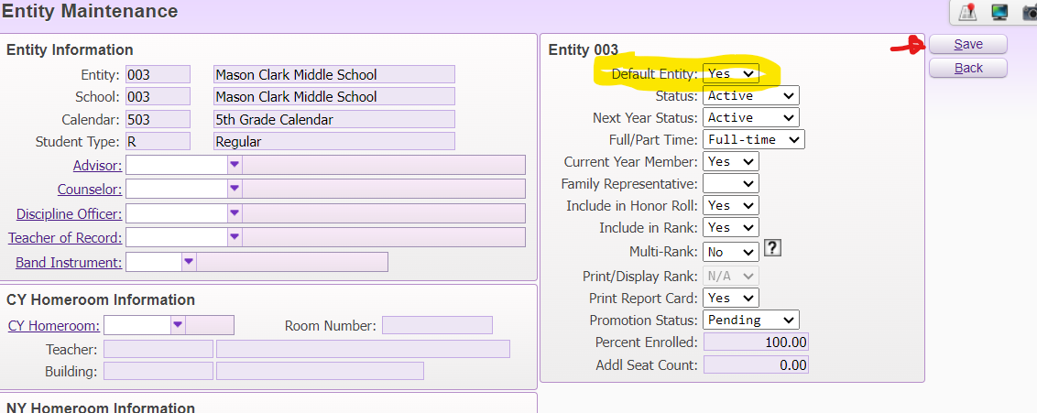This screenshot has height=413, width=1037.
Task: Click the Addl Seat Count field
Action: 756,364
